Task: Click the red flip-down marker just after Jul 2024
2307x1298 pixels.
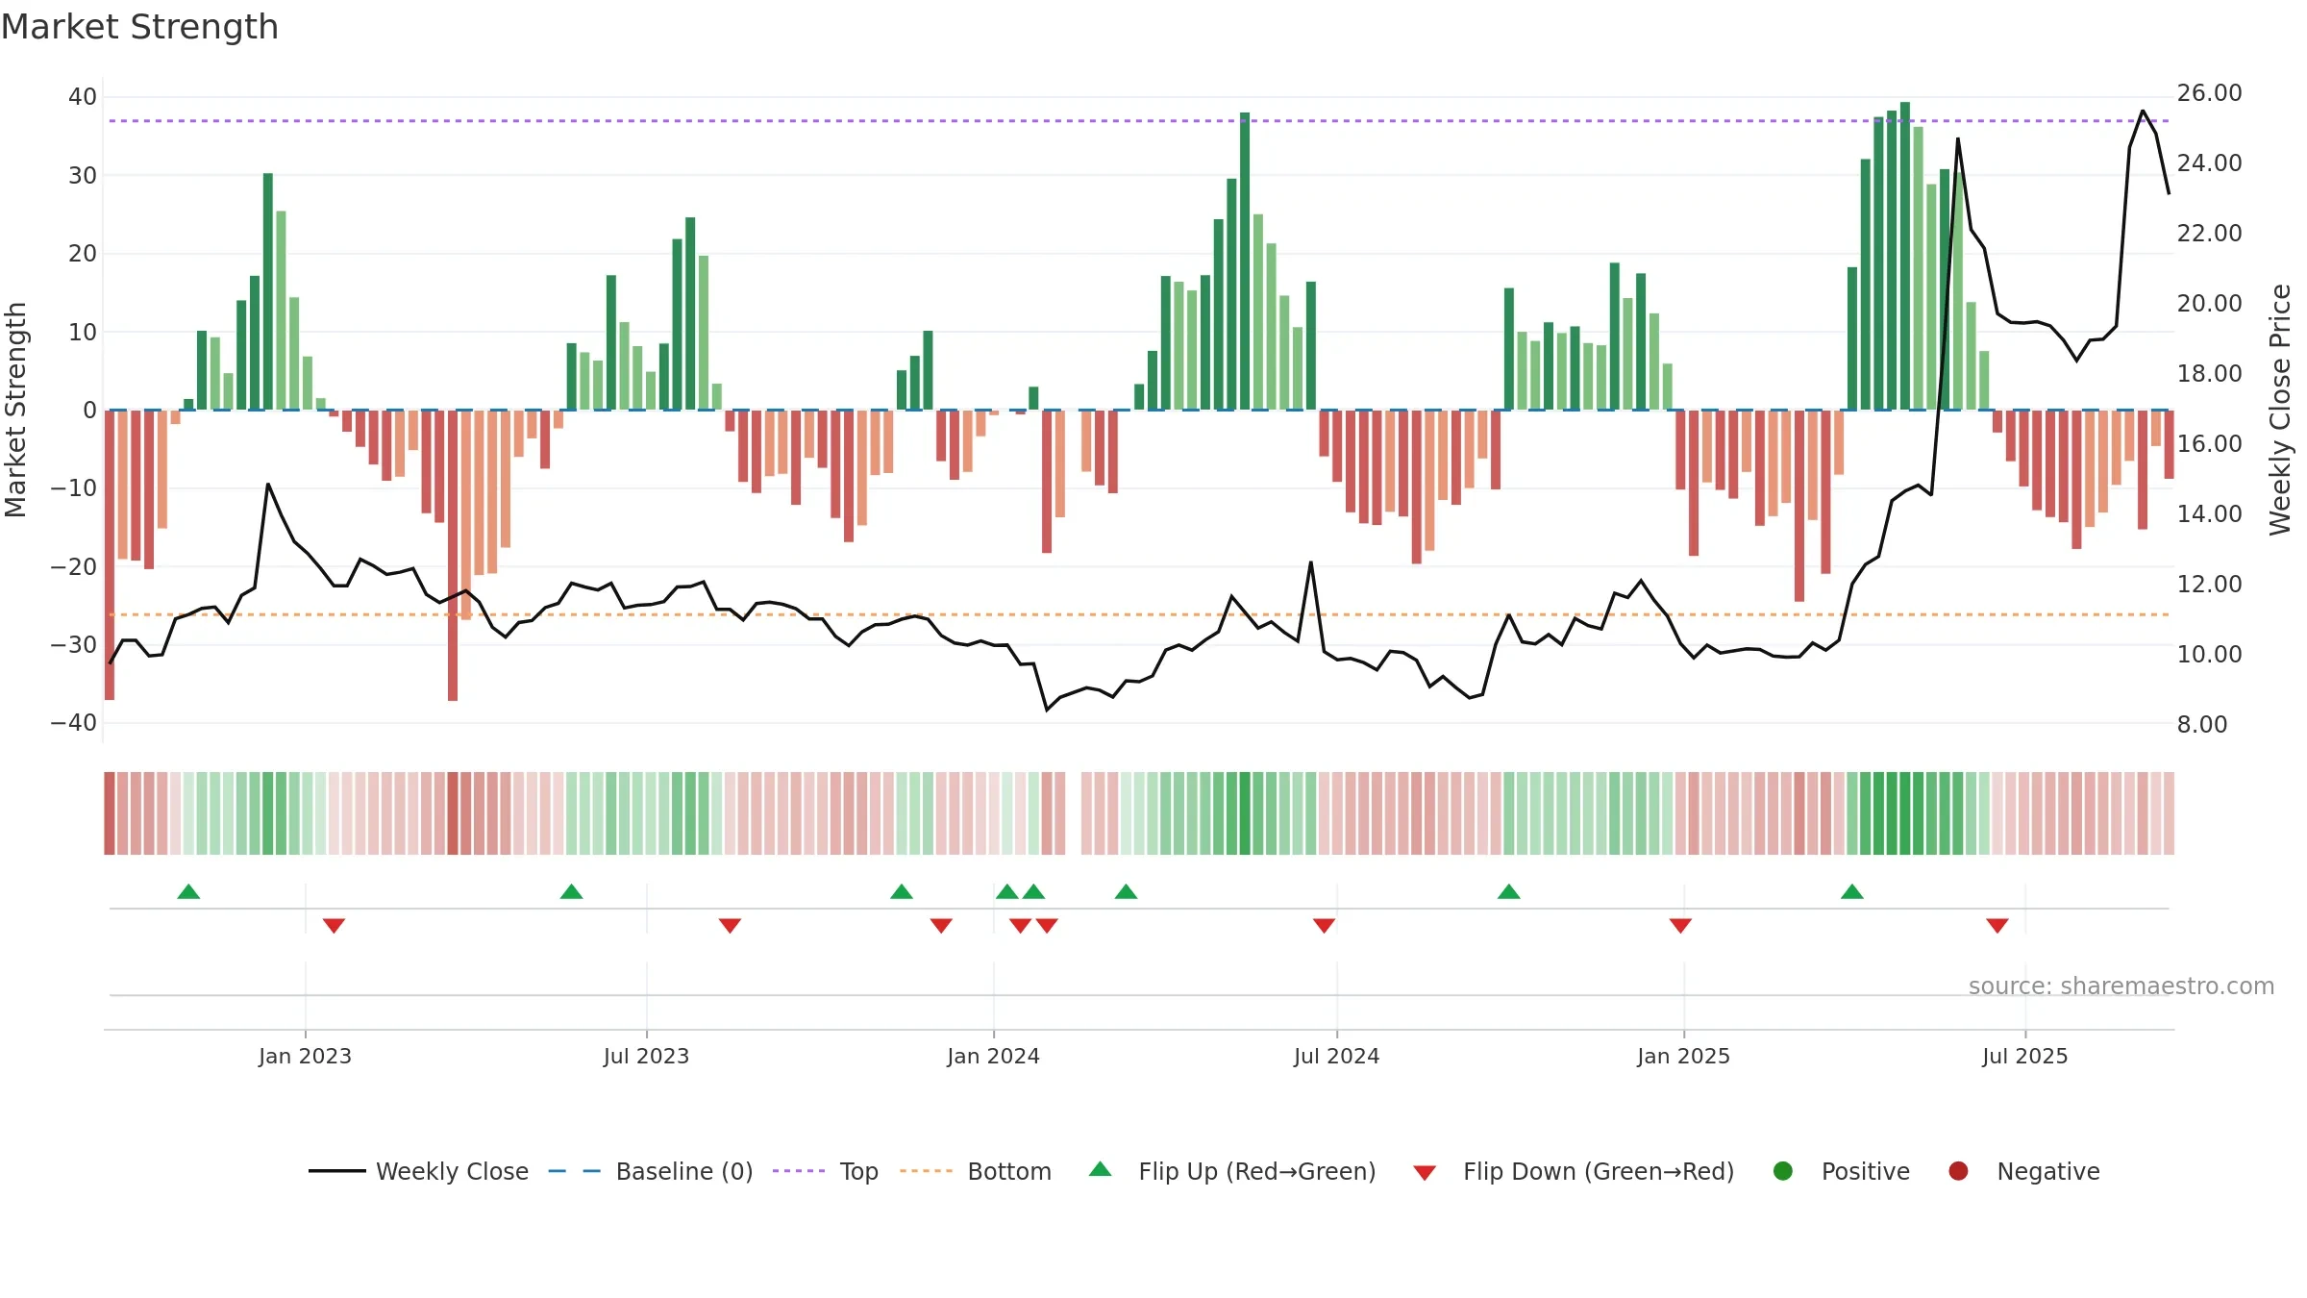Action: point(1324,925)
